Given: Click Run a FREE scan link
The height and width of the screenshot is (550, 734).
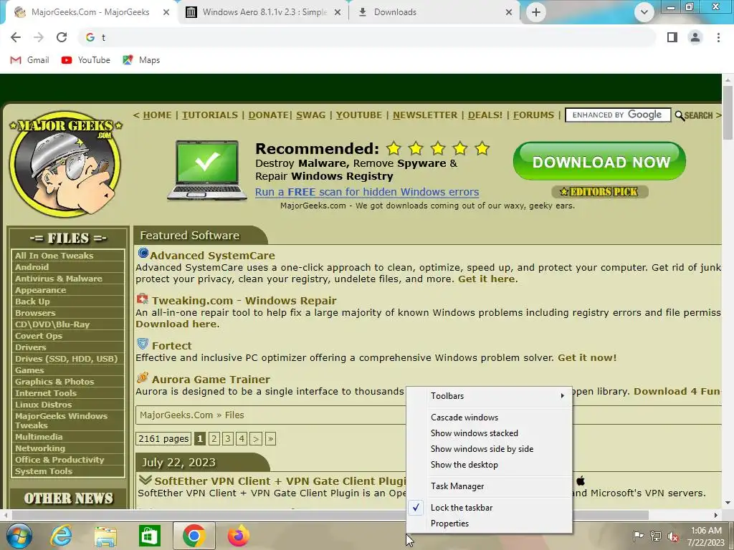Looking at the screenshot, I should 367,192.
